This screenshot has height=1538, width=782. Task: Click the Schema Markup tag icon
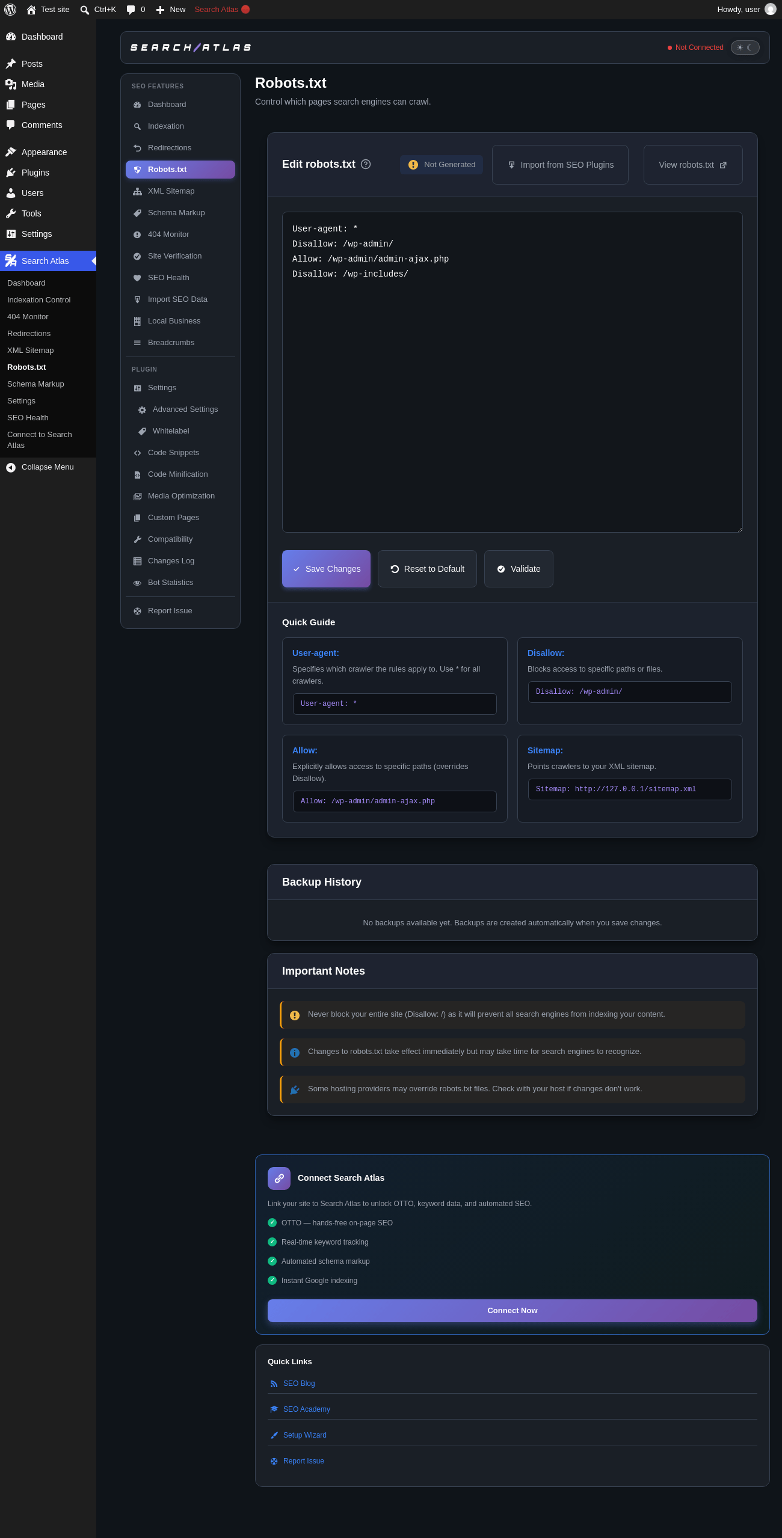pyautogui.click(x=137, y=213)
